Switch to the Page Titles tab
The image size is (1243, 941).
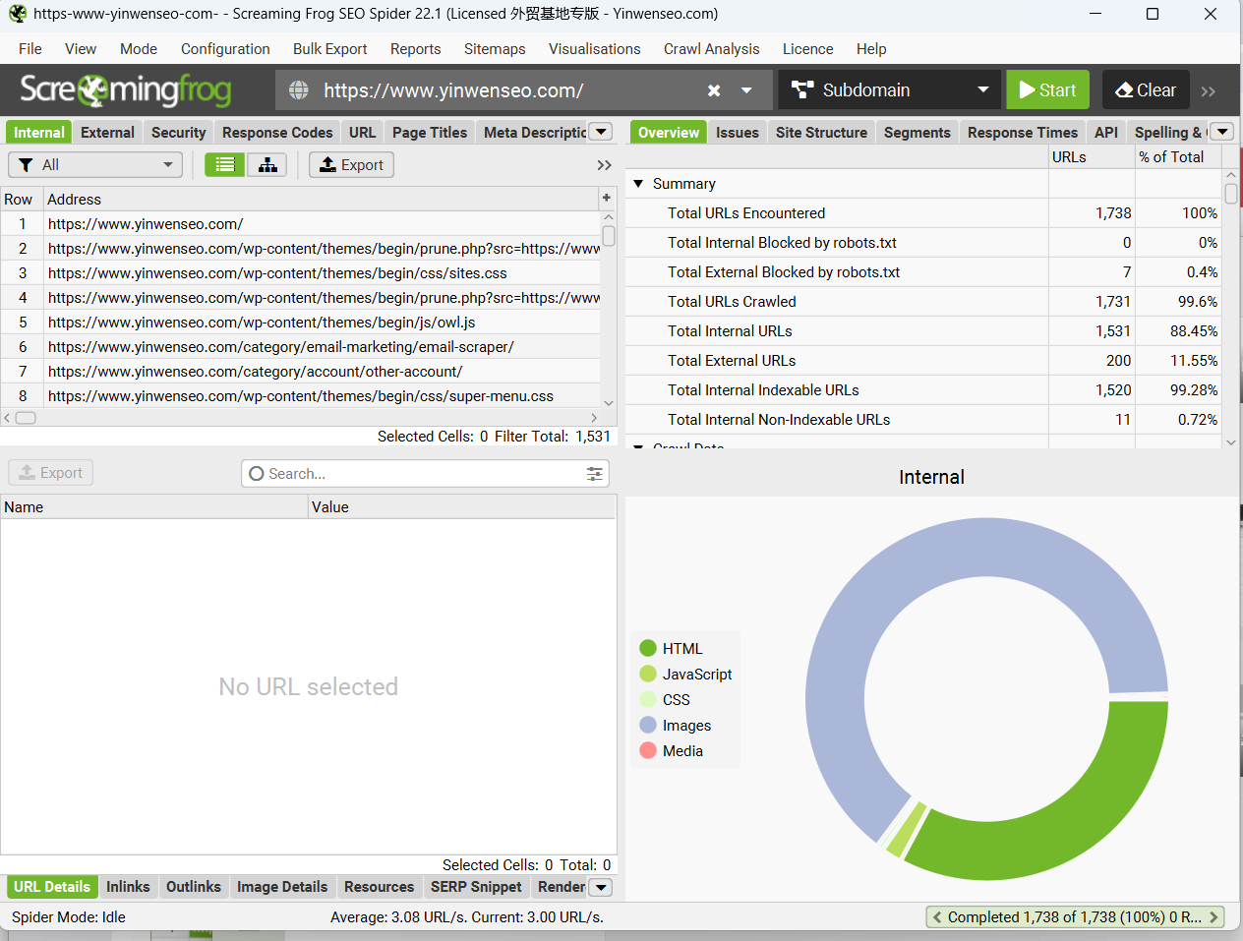430,133
